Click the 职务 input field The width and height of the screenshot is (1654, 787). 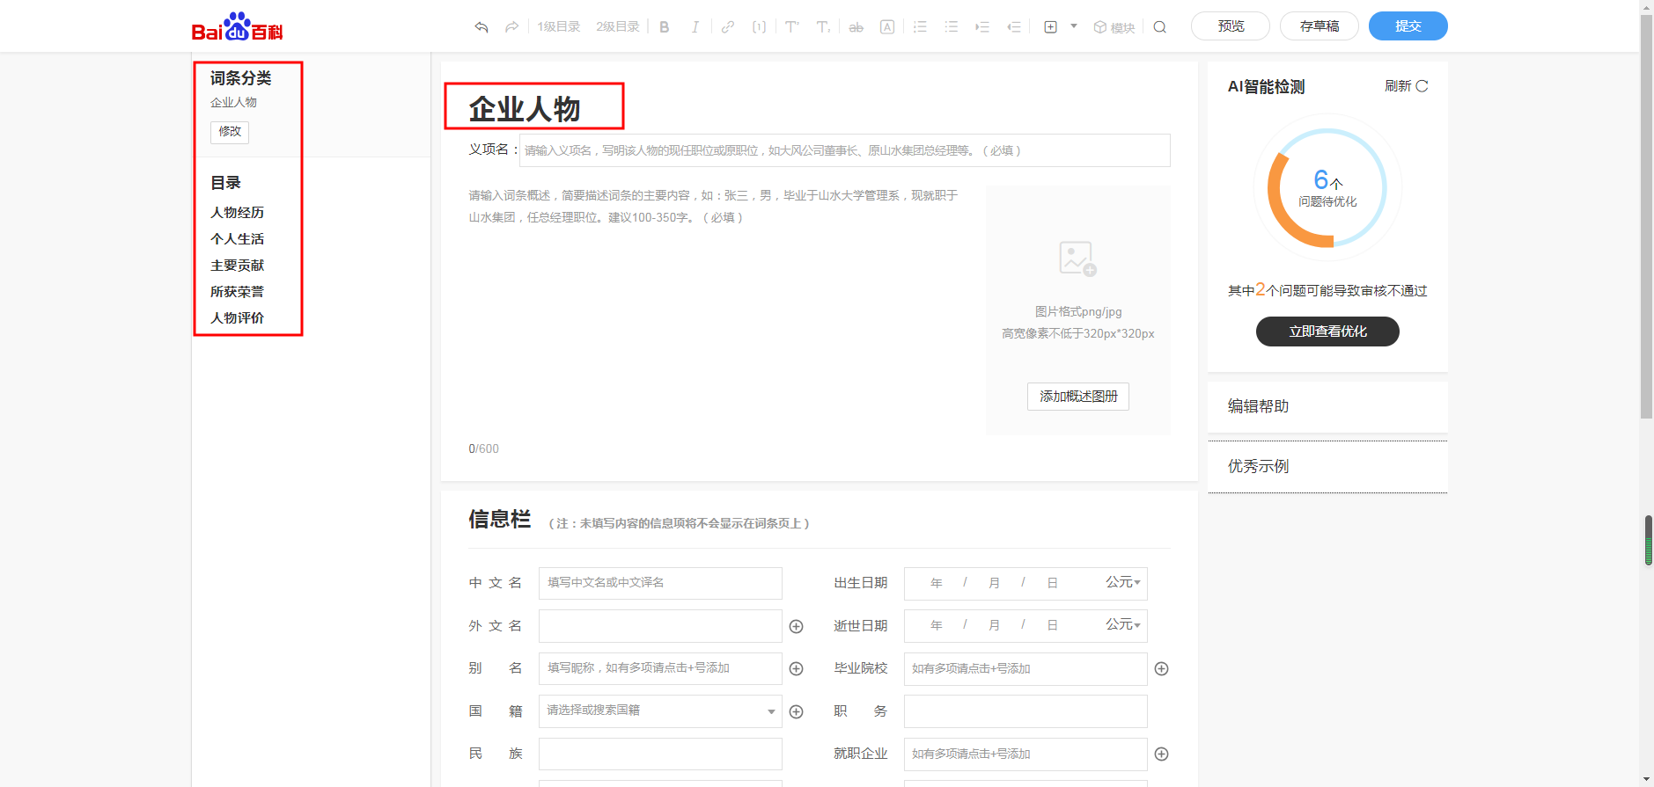[1025, 710]
